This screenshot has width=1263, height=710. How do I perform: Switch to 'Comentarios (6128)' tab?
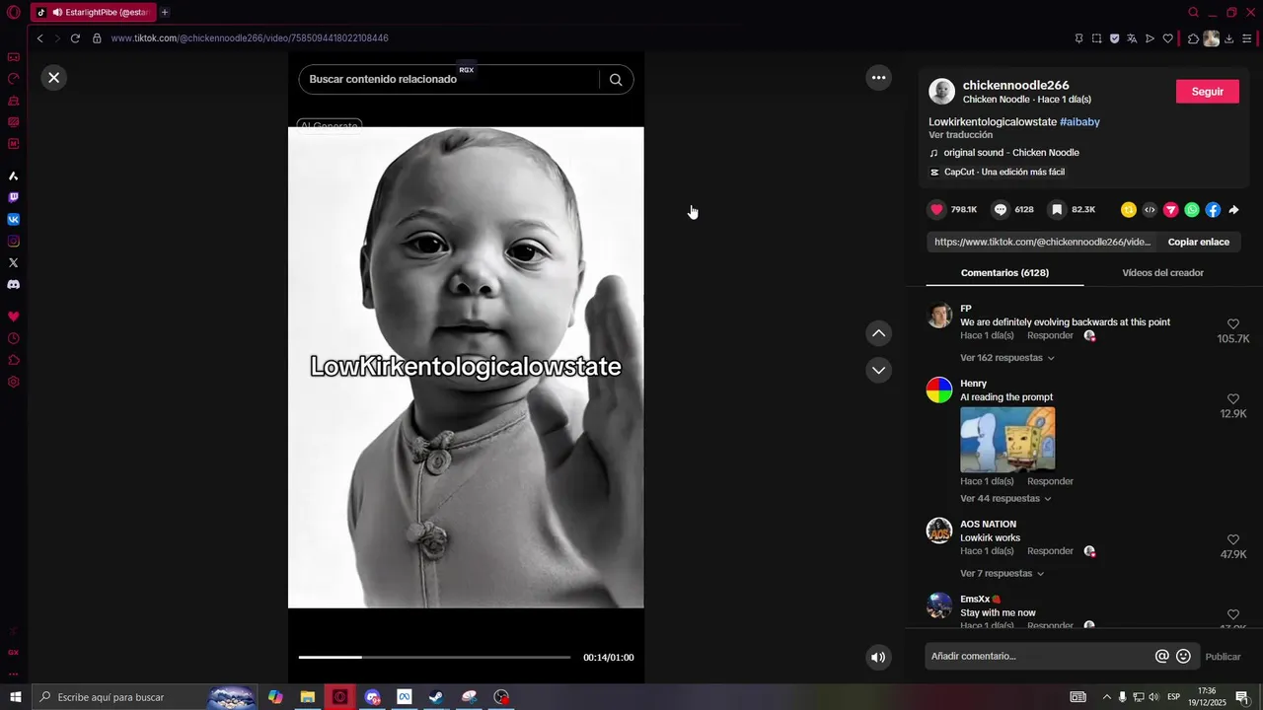tap(1004, 273)
